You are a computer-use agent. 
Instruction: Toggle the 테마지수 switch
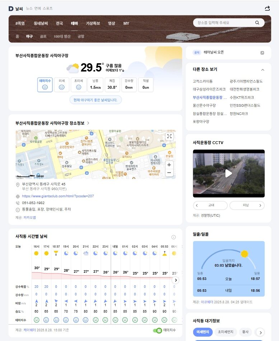click(157, 331)
